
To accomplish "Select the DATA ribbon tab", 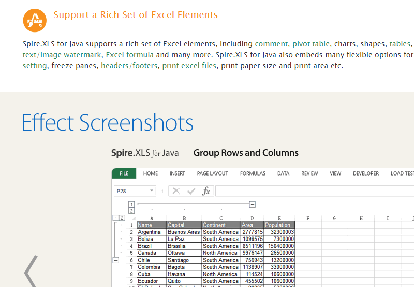I will click(283, 173).
